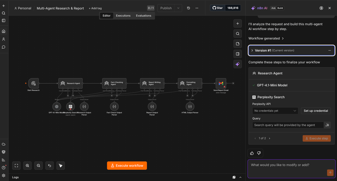Toggle the sidebar panel icon on the left
337x181 pixels.
pyautogui.click(x=3, y=20)
